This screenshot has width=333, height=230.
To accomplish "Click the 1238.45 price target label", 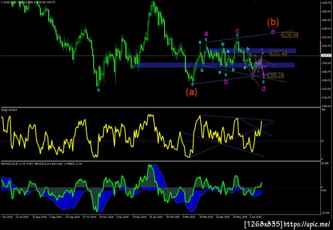I will 290,35.
